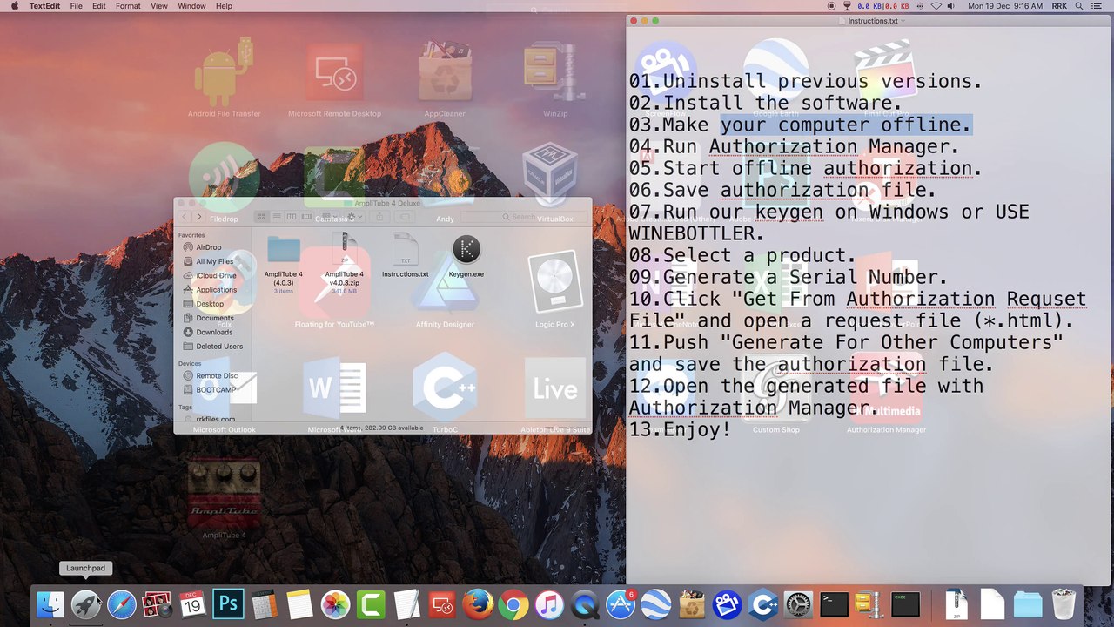Go back in the Finder window

[185, 217]
